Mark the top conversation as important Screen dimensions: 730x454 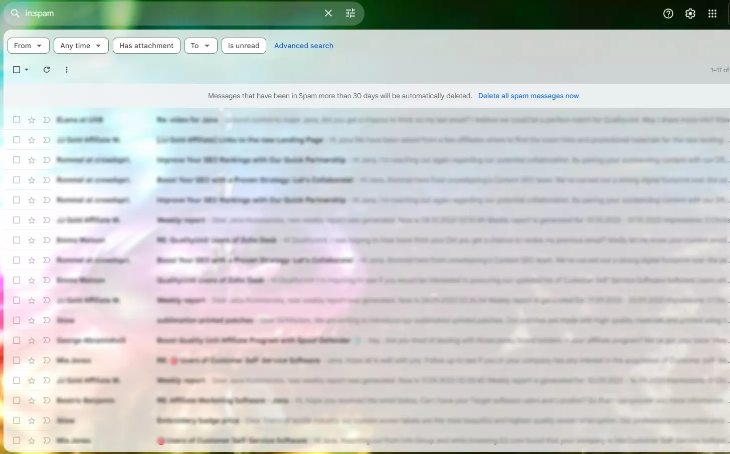pos(46,120)
